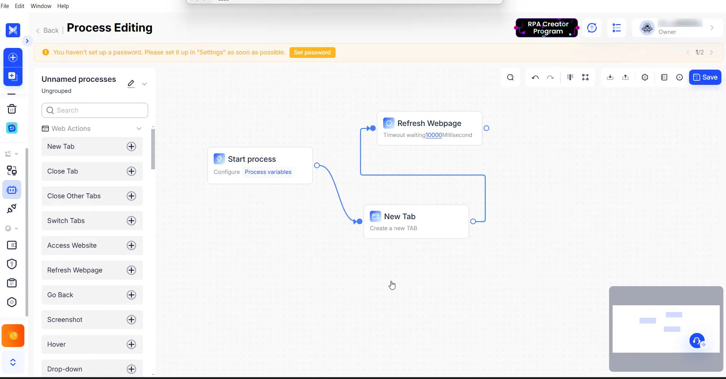Go to the previous notice with the left arrow
Screen dimensions: 726x379
point(688,53)
